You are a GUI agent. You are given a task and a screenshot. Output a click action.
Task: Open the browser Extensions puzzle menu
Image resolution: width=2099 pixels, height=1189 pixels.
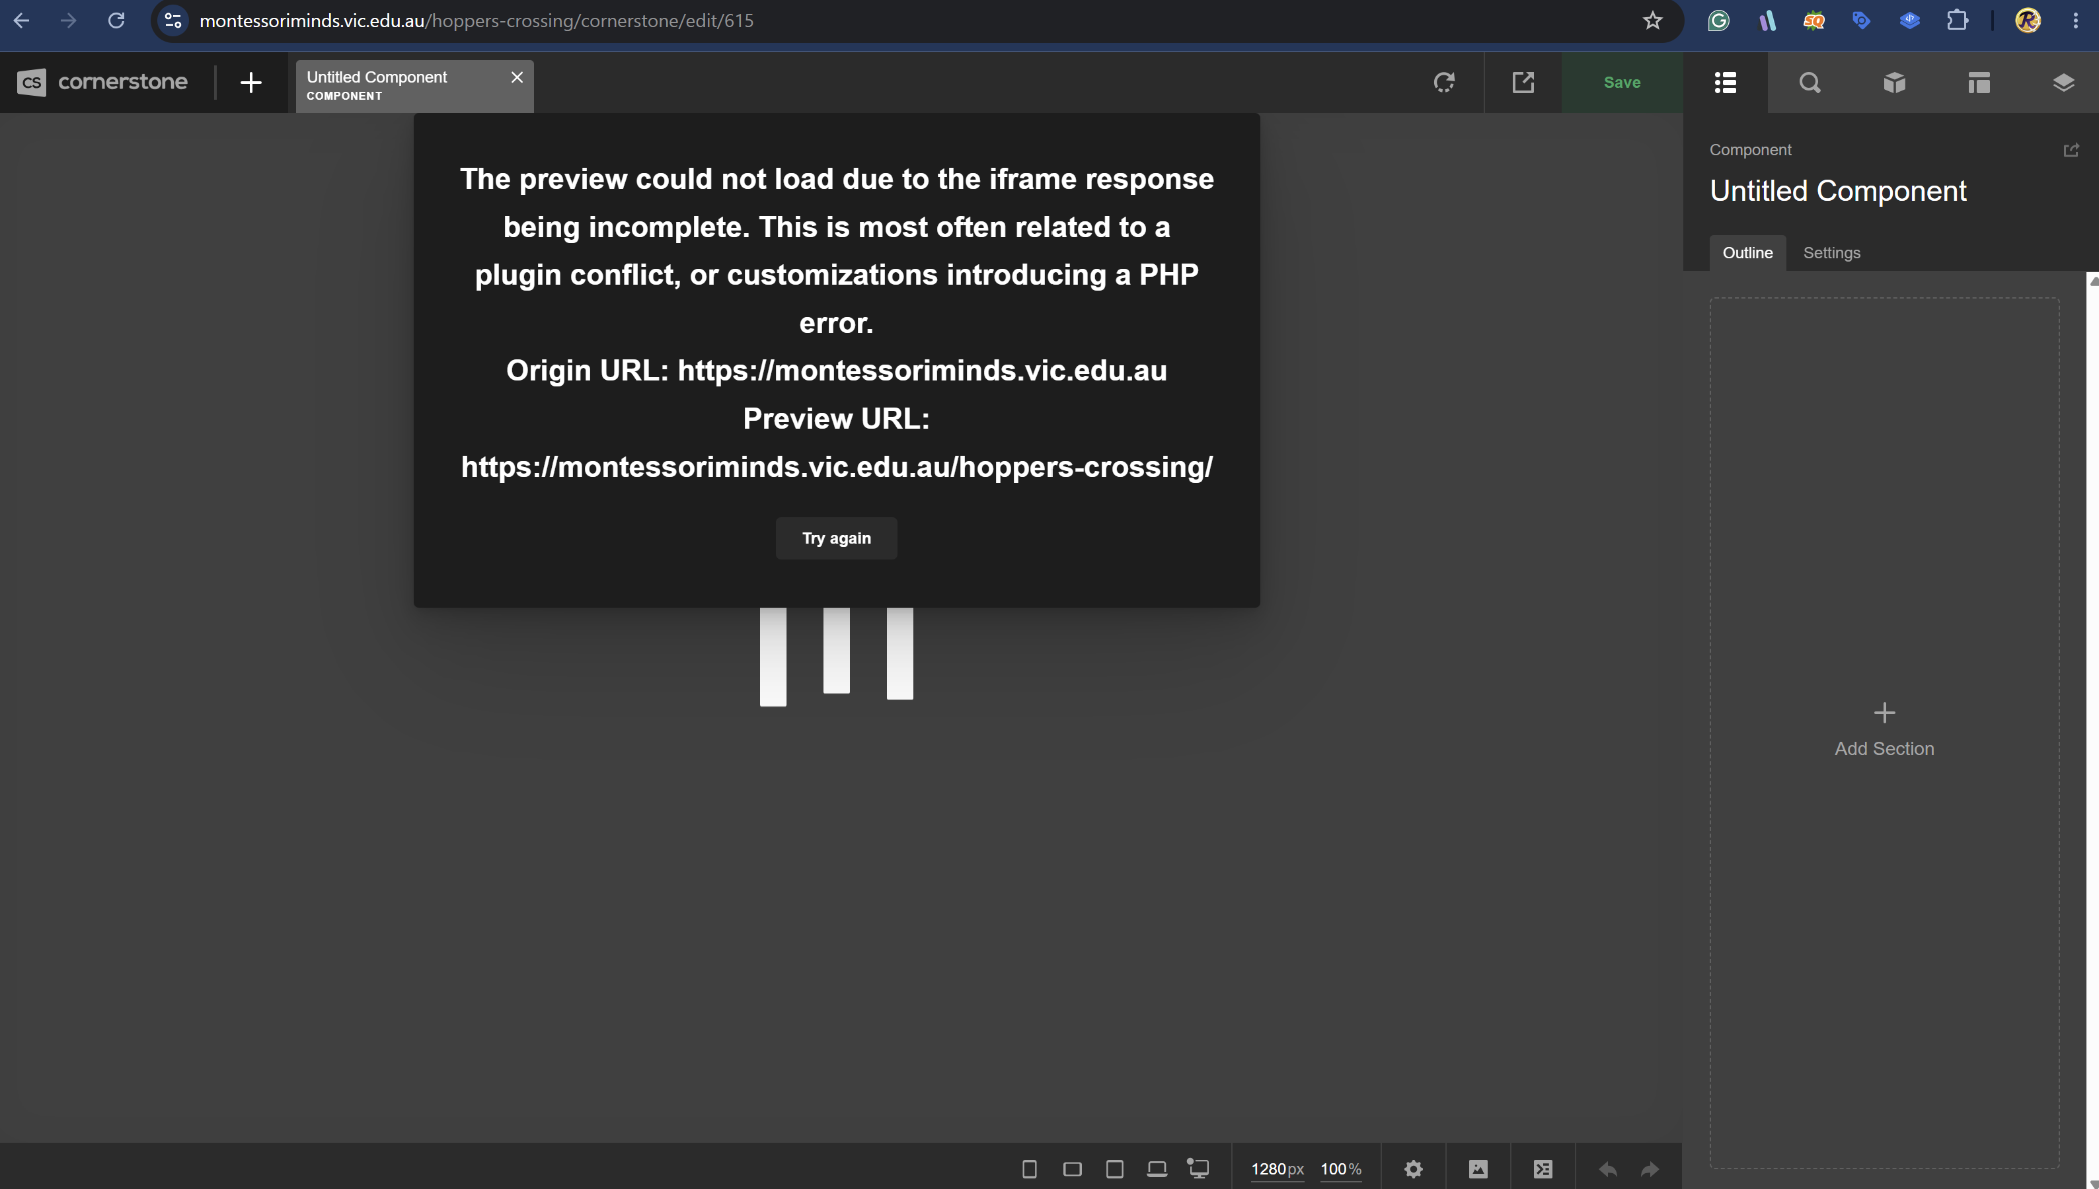click(x=1957, y=20)
